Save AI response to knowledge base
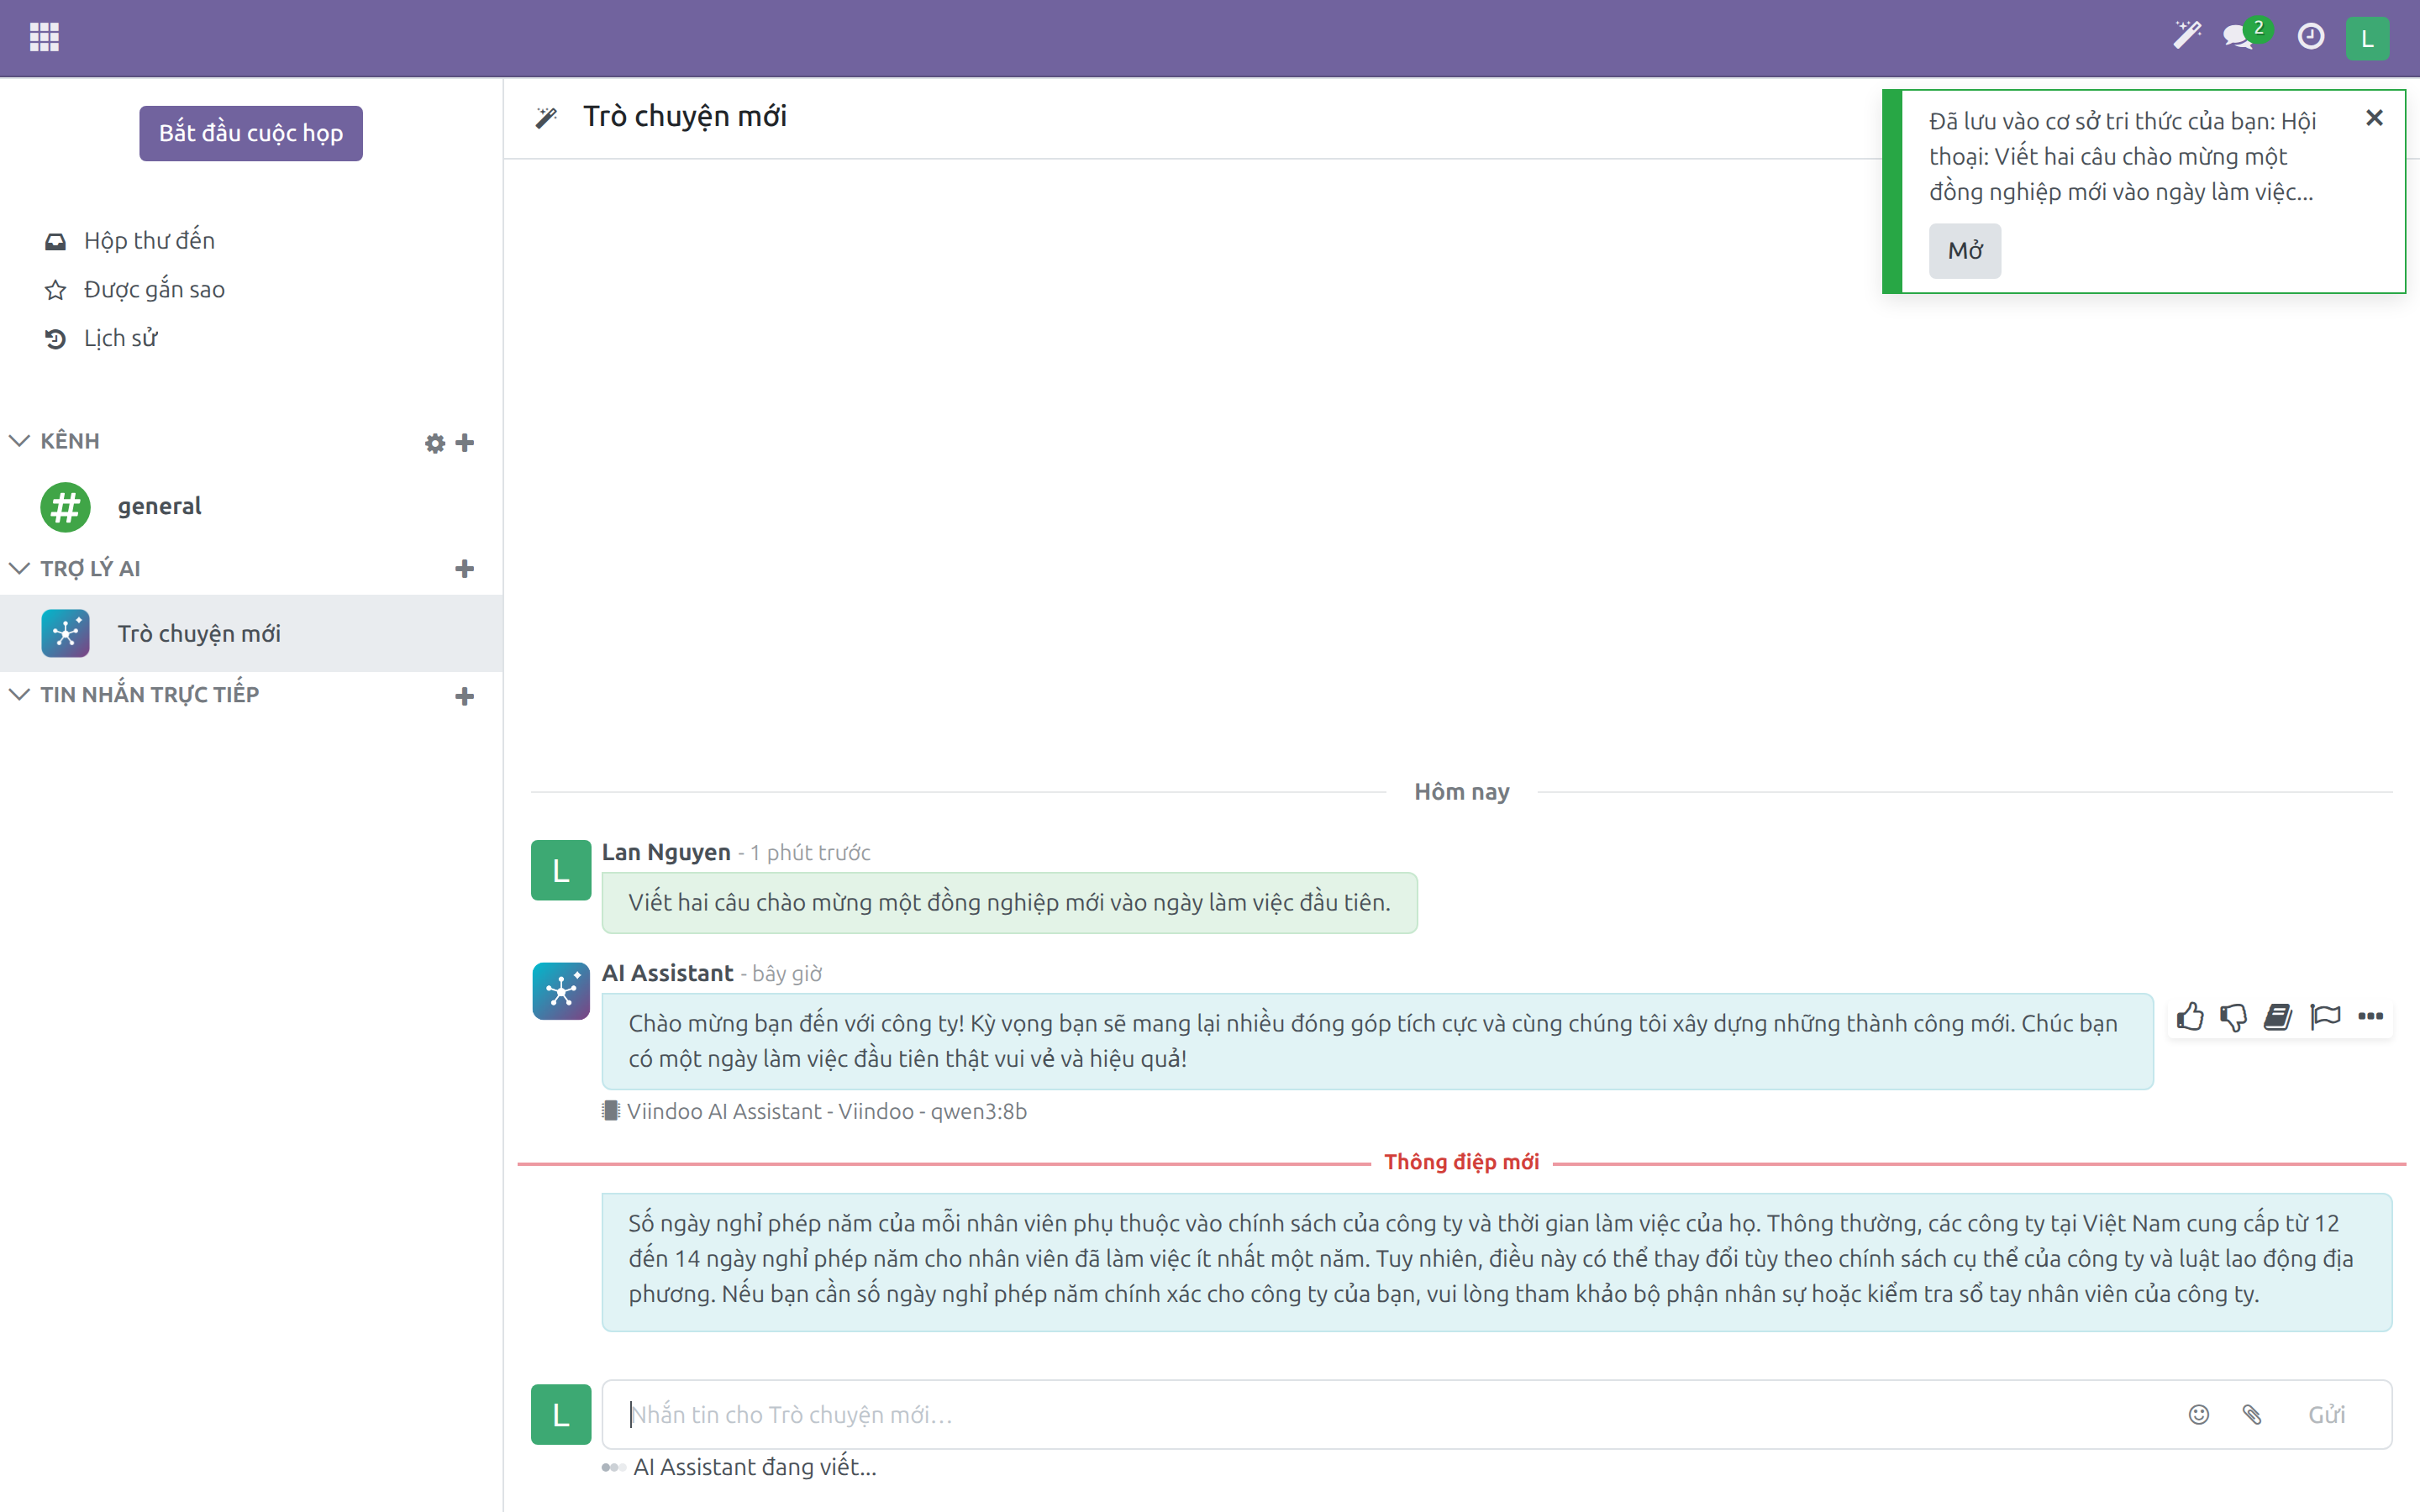Screen dimensions: 2420x1512 pyautogui.click(x=2278, y=1017)
